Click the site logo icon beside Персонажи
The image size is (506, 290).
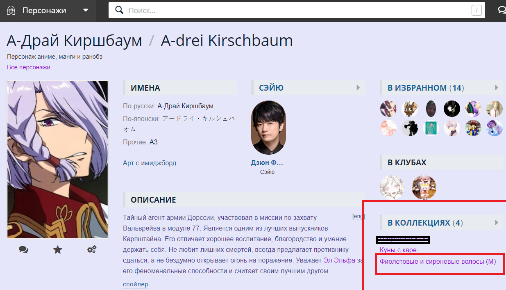tap(11, 11)
